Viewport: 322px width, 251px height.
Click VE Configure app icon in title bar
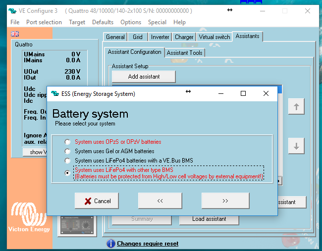12,11
